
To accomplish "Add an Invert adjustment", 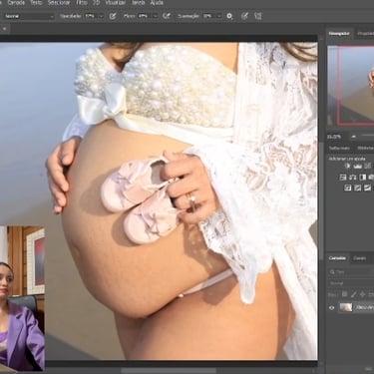I will click(x=348, y=187).
